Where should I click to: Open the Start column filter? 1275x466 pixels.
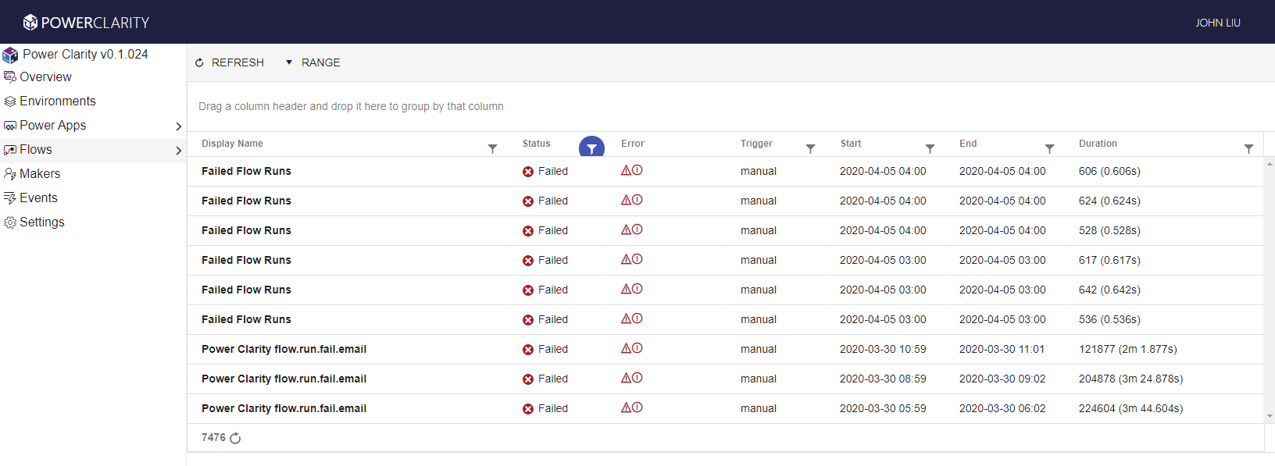coord(930,148)
